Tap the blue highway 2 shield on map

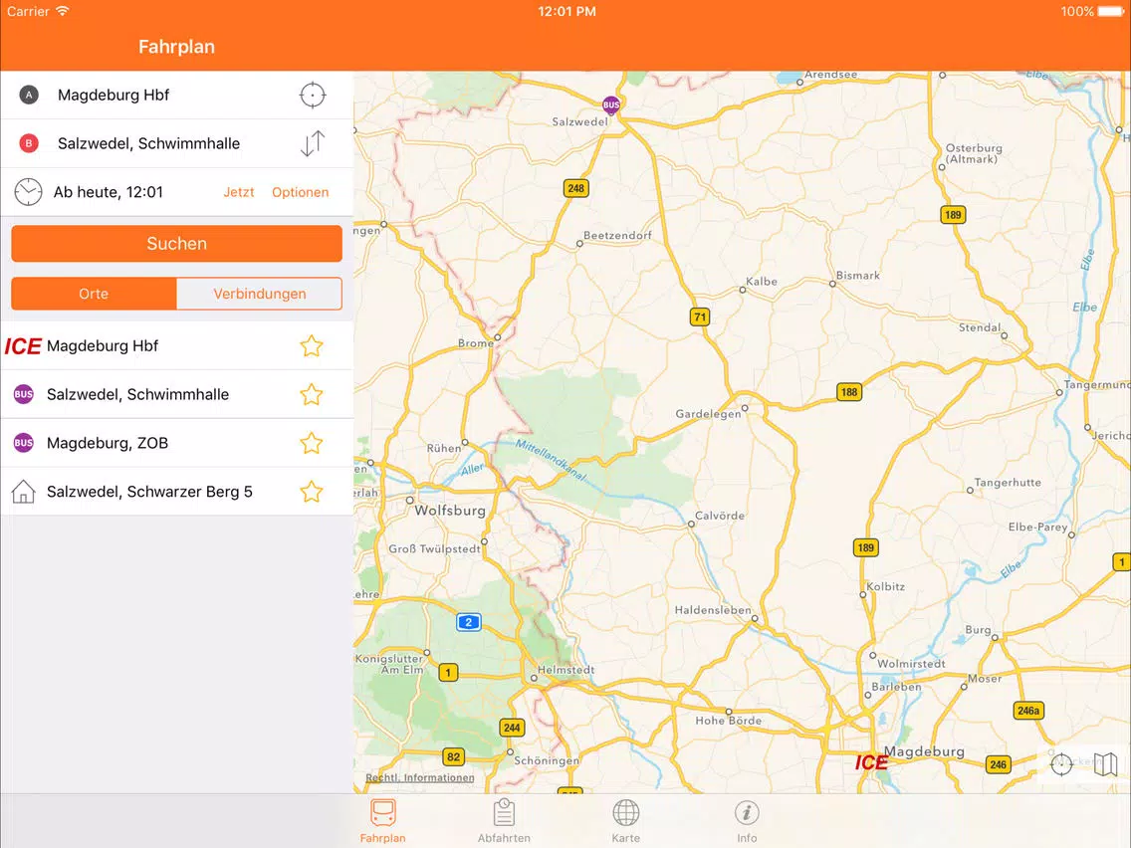[469, 622]
